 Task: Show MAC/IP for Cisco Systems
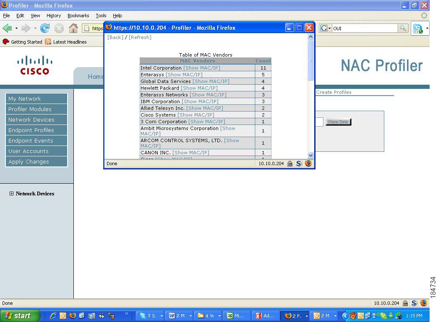pos(196,115)
